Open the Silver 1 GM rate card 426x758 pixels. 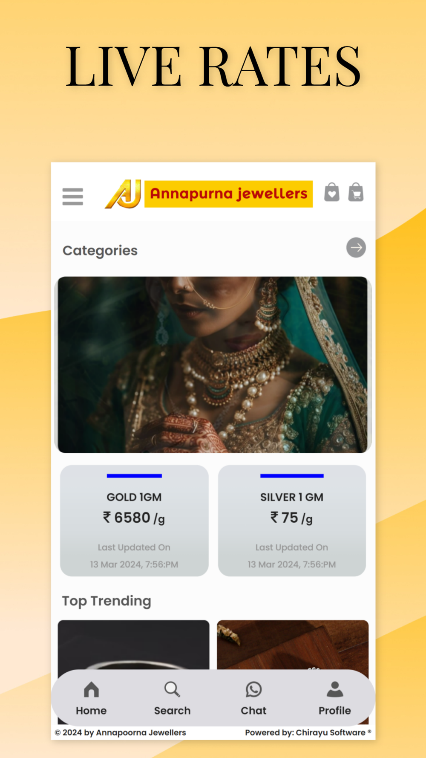pos(292,521)
